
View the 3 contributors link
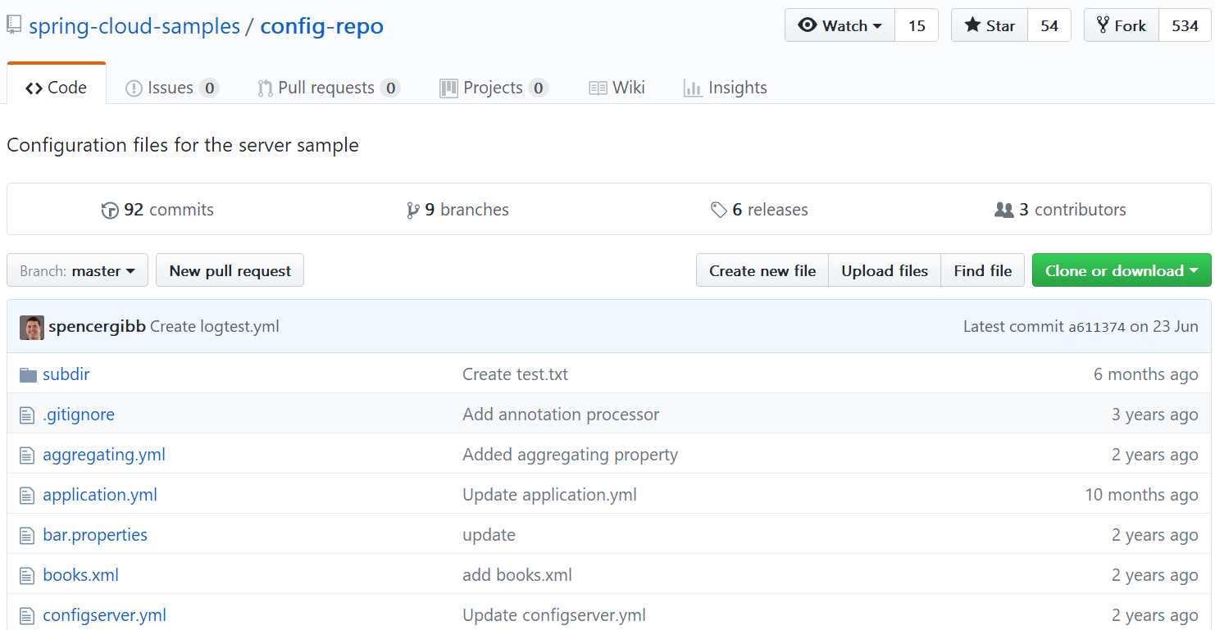(x=1060, y=210)
